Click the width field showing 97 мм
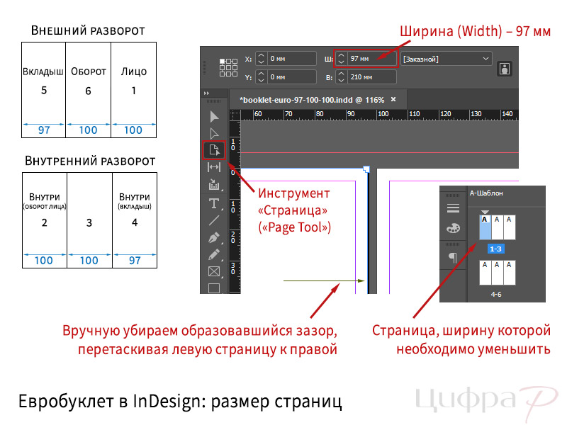The height and width of the screenshot is (425, 567). click(371, 59)
